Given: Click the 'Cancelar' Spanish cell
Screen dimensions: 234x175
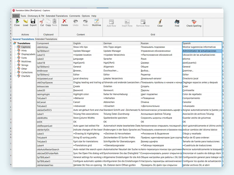Looking at the screenshot, I should [202, 102].
